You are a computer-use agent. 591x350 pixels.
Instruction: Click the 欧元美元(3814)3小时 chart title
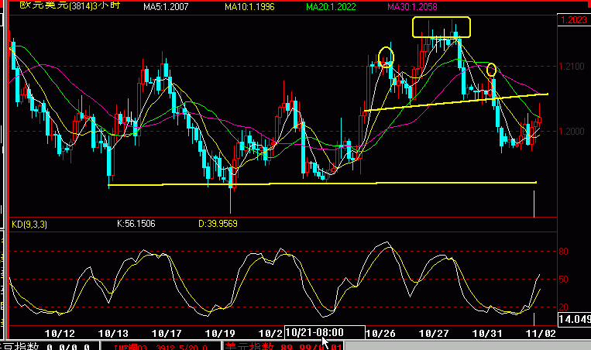click(70, 5)
